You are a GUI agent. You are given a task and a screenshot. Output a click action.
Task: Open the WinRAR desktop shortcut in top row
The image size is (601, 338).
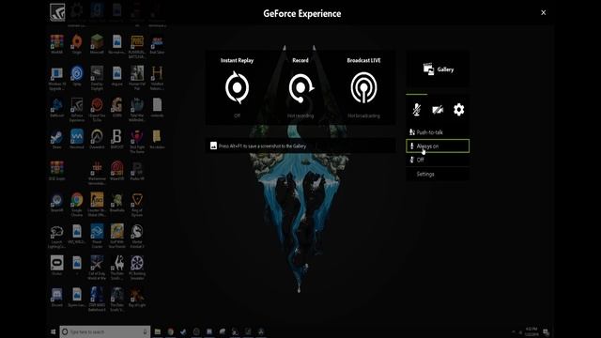click(x=56, y=44)
